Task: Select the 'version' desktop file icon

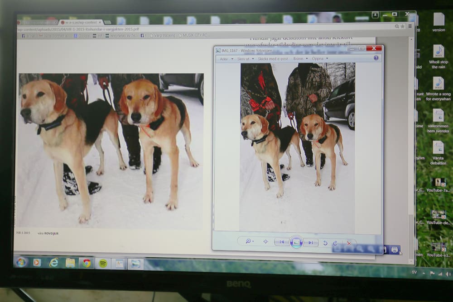Action: pos(439,23)
